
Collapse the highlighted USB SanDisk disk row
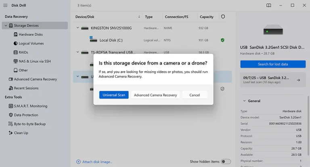click(77, 76)
